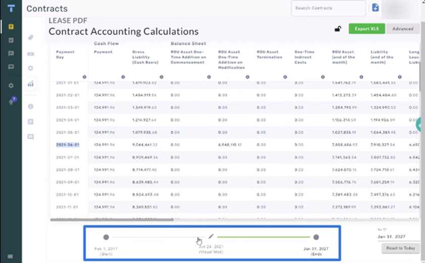Click the Search Contracts input field
This screenshot has width=425, height=263.
[x=328, y=8]
